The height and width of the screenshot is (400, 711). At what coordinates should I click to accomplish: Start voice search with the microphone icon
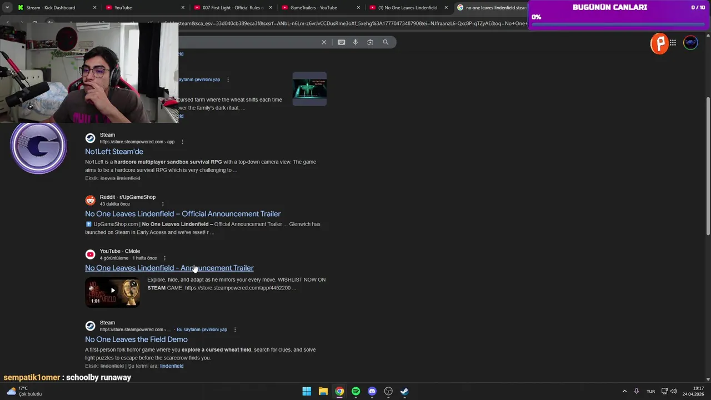[x=355, y=42]
